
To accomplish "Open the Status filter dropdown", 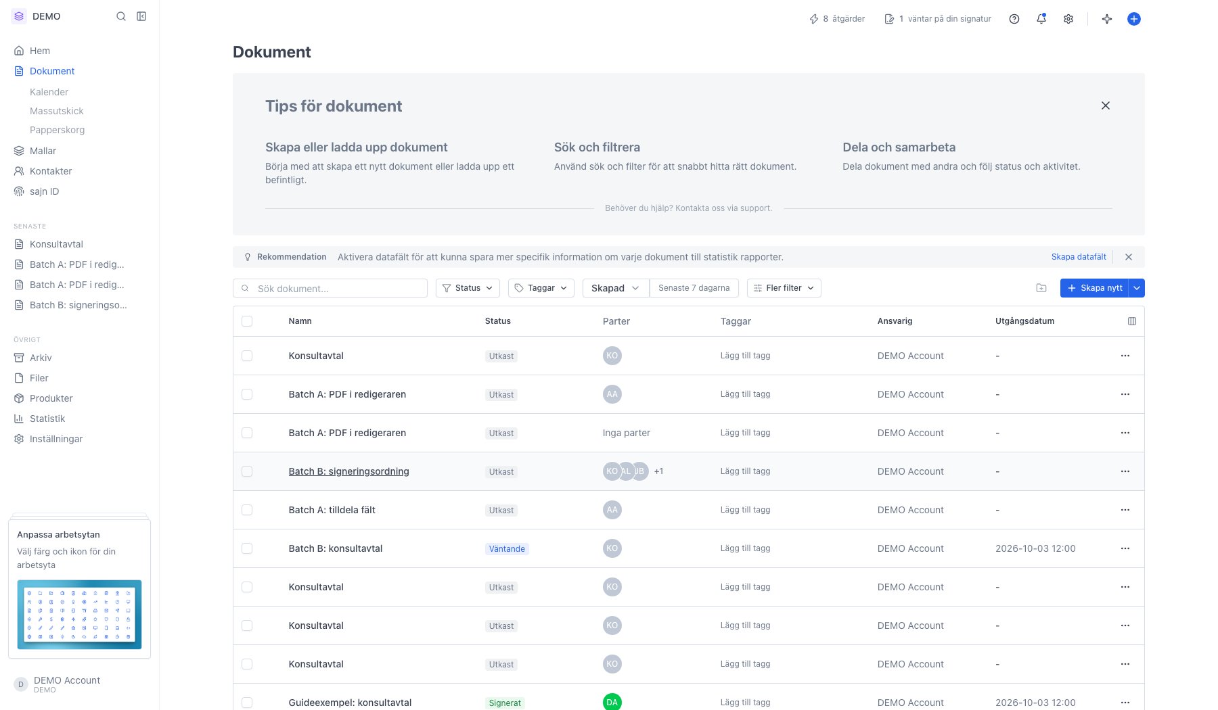I will pyautogui.click(x=468, y=288).
